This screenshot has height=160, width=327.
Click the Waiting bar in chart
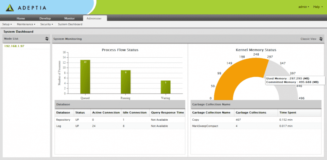tap(165, 87)
